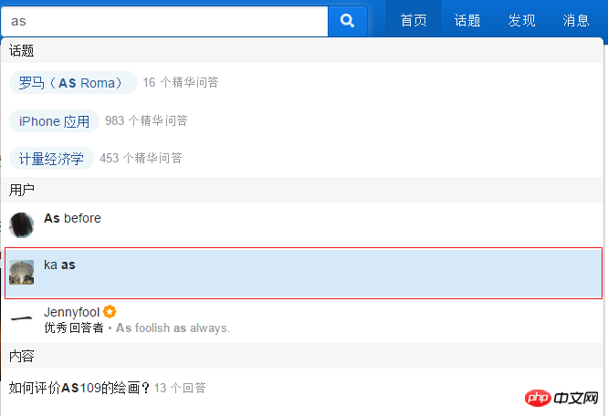Go to the 发现 discover tab
Screen dimensions: 608x416
click(521, 20)
